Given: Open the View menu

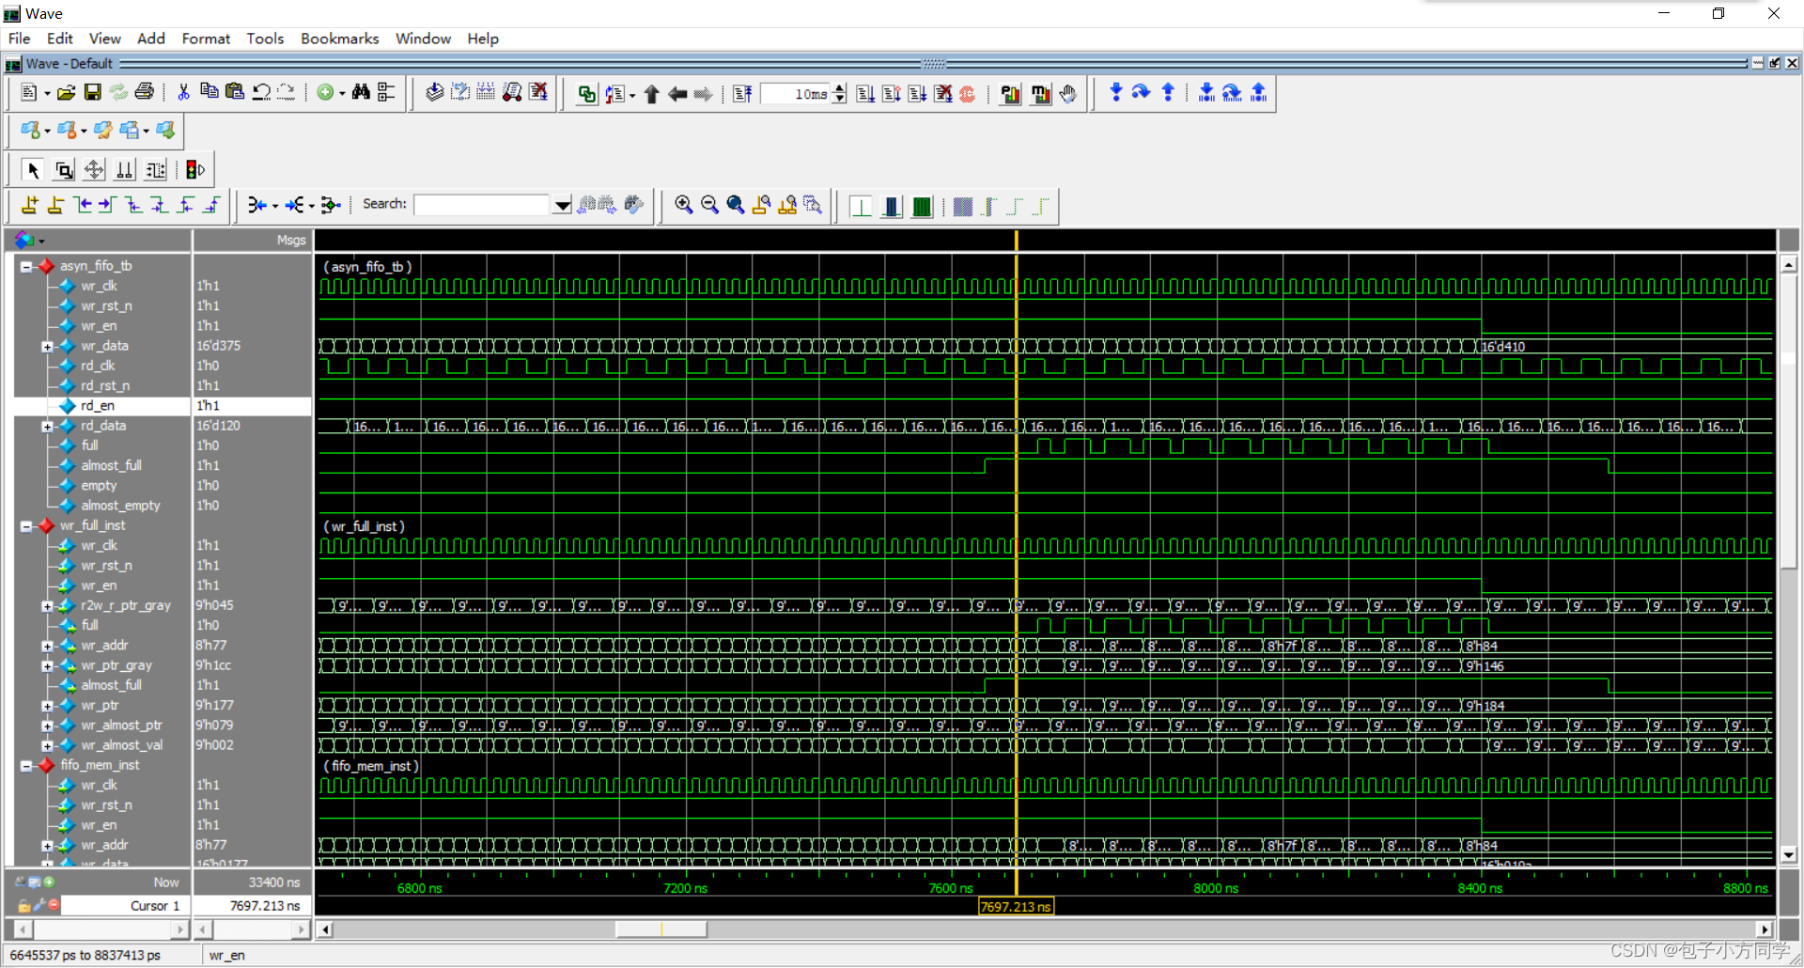Looking at the screenshot, I should 104,39.
